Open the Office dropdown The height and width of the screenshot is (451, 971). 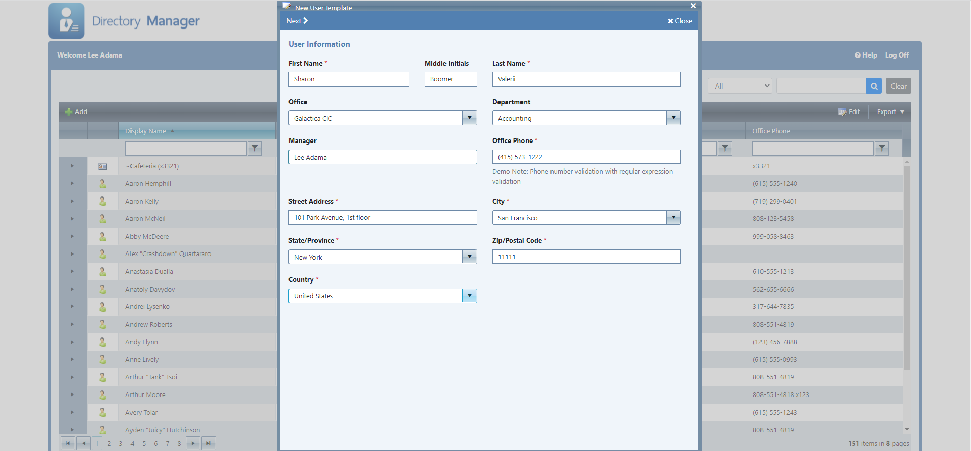469,118
